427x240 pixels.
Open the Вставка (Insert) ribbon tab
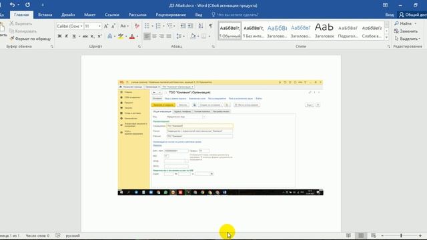coord(45,15)
